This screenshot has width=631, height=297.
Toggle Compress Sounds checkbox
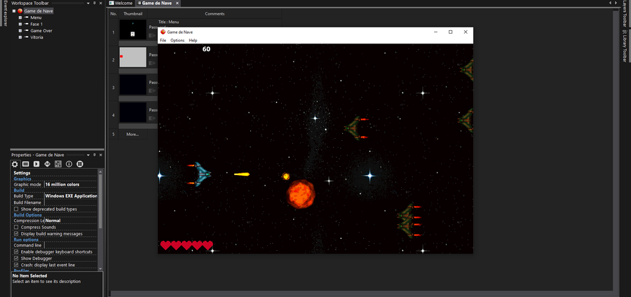(17, 228)
